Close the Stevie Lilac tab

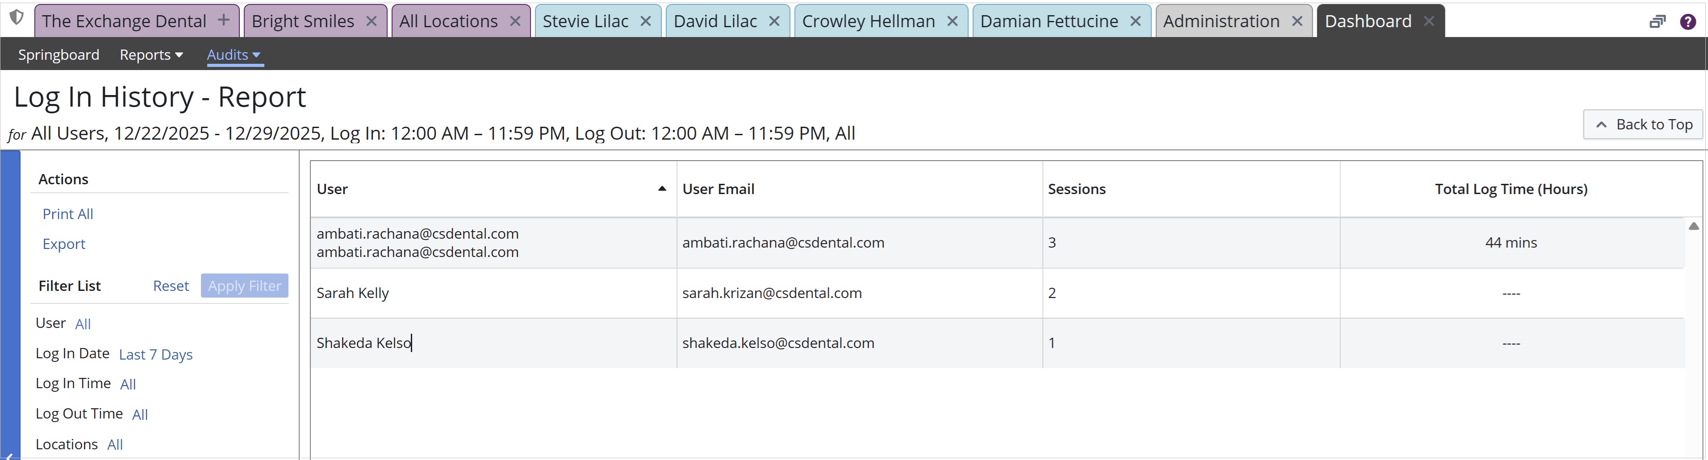[x=645, y=21]
